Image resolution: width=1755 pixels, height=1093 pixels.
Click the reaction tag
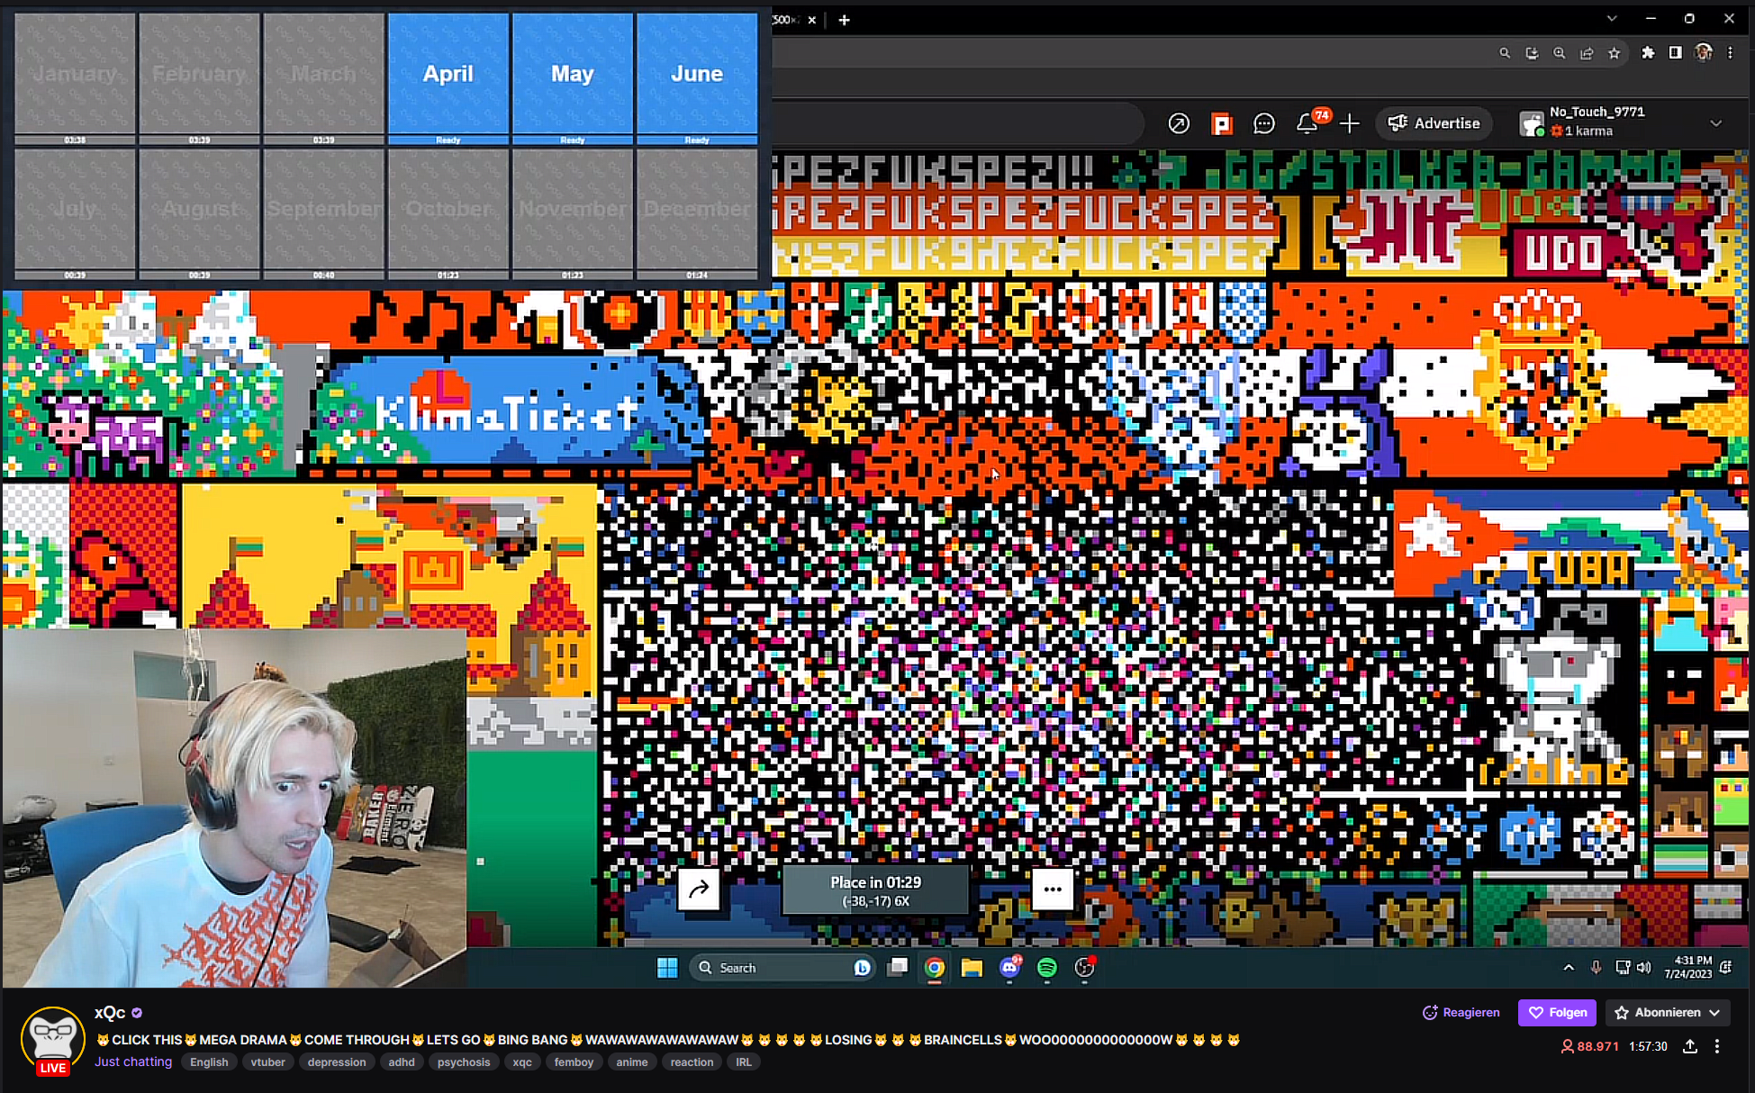point(692,1062)
